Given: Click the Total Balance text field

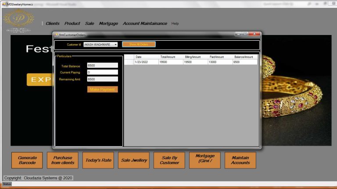Looking at the screenshot, I should point(103,65).
